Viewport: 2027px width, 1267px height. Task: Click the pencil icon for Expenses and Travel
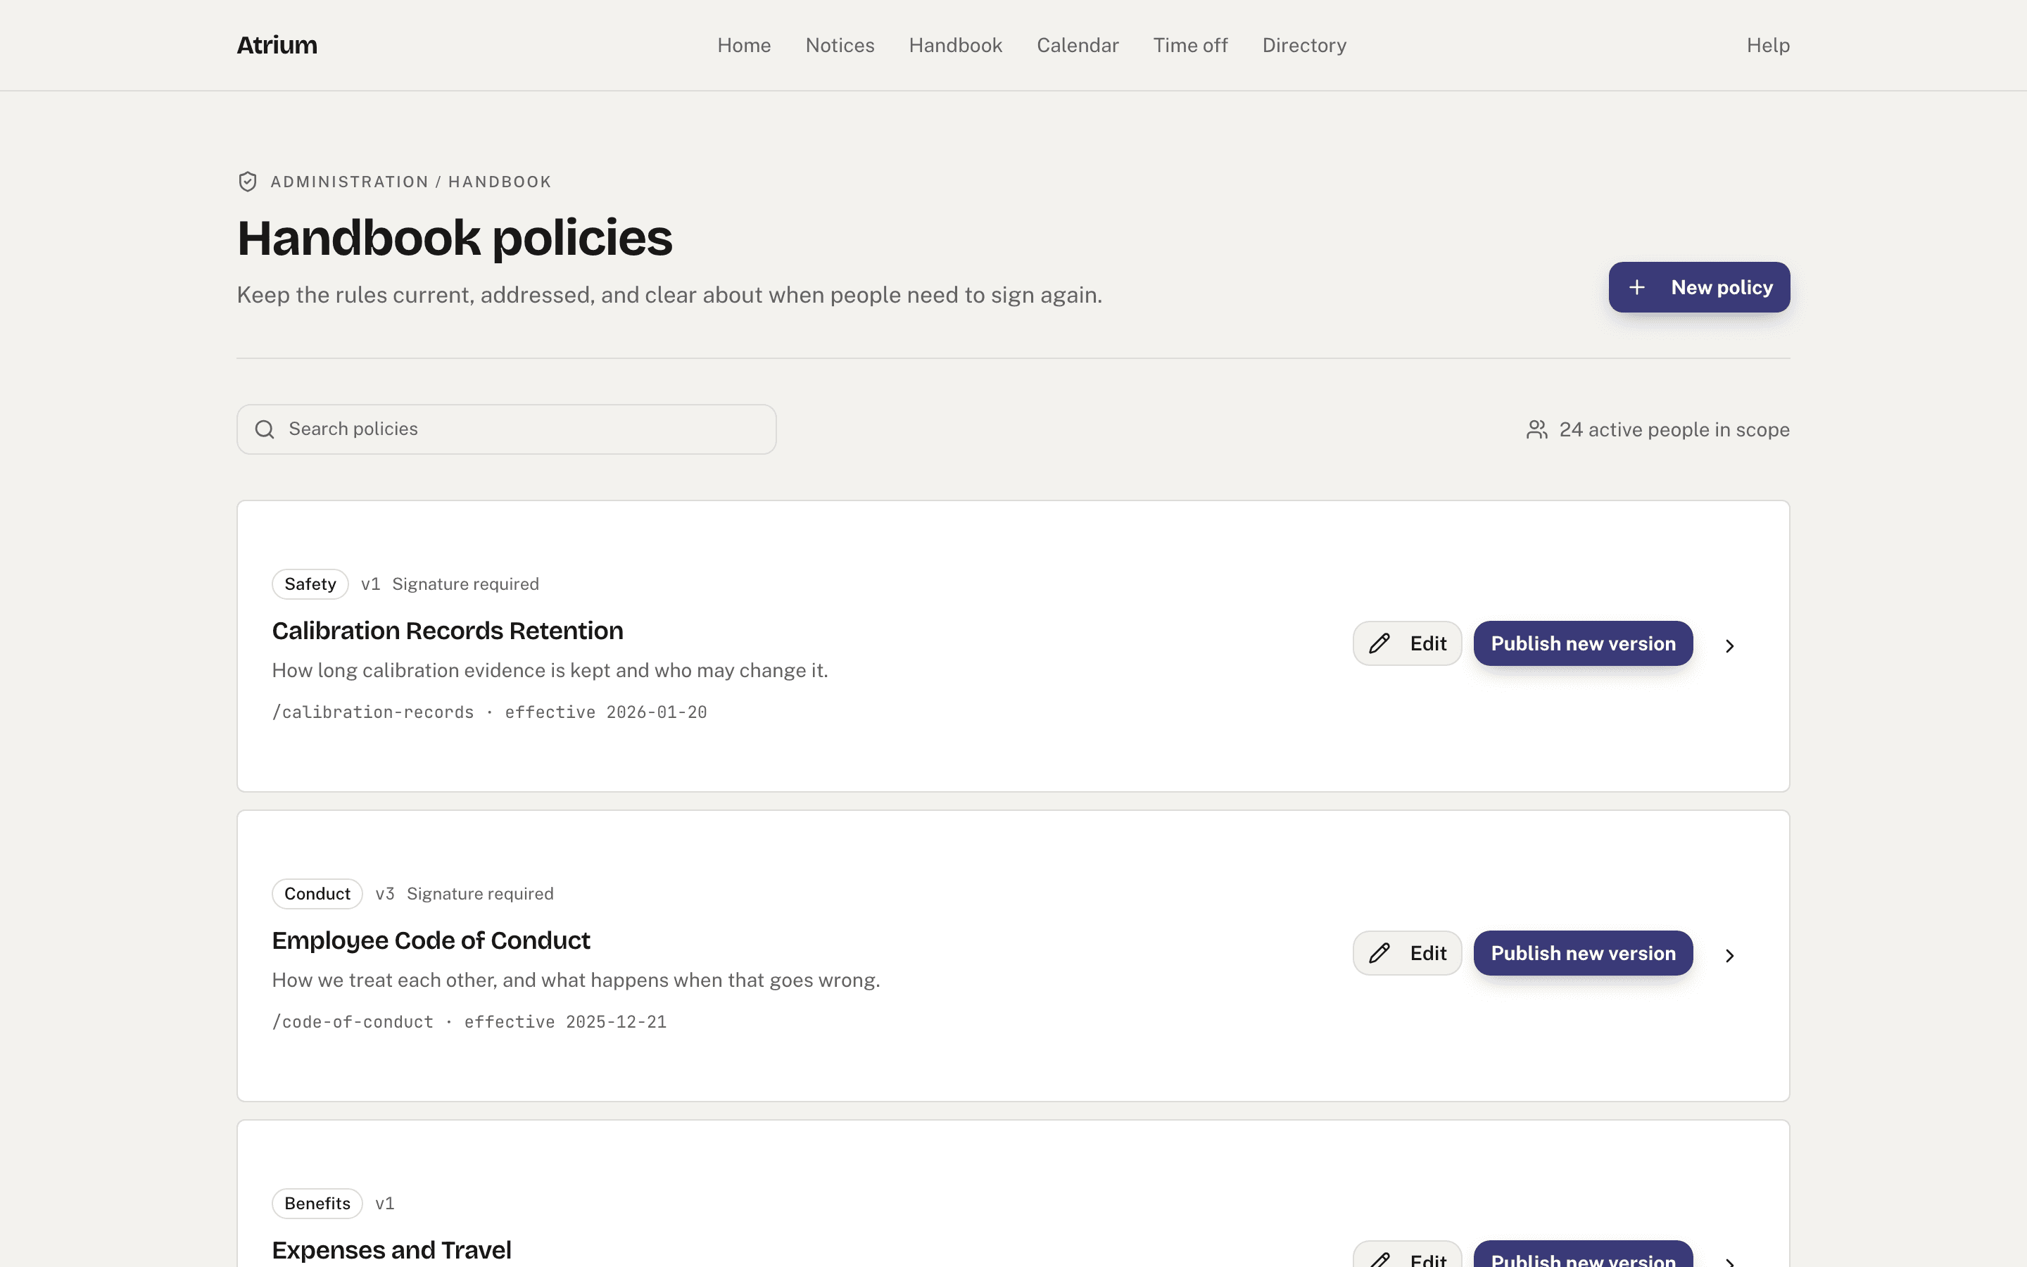(1379, 1259)
